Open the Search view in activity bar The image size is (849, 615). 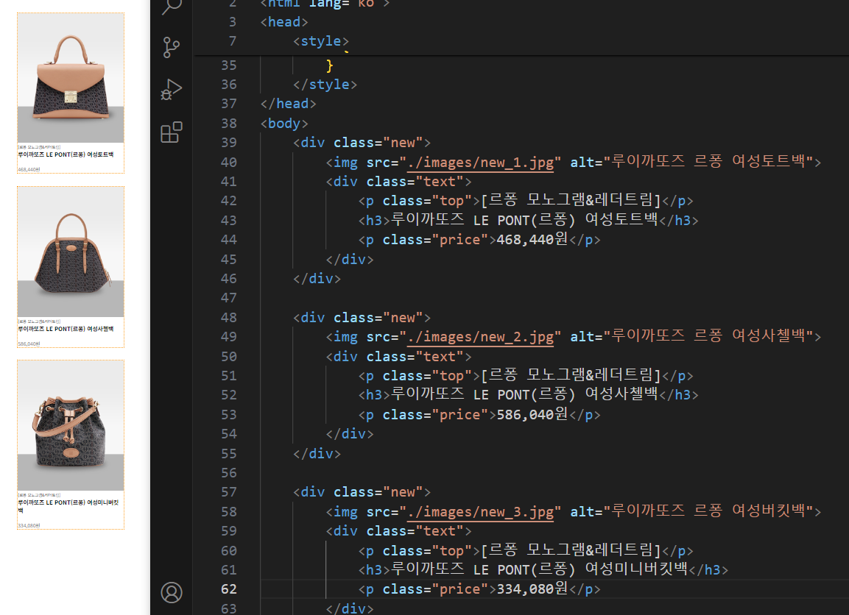172,7
